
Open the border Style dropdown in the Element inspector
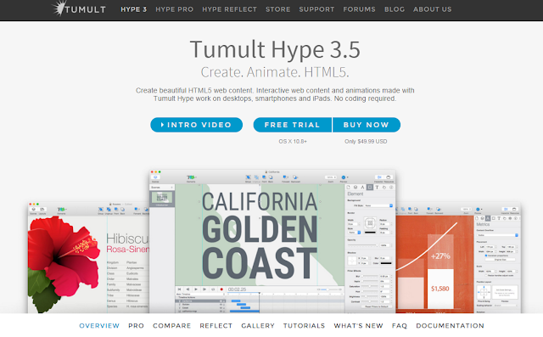tap(354, 233)
